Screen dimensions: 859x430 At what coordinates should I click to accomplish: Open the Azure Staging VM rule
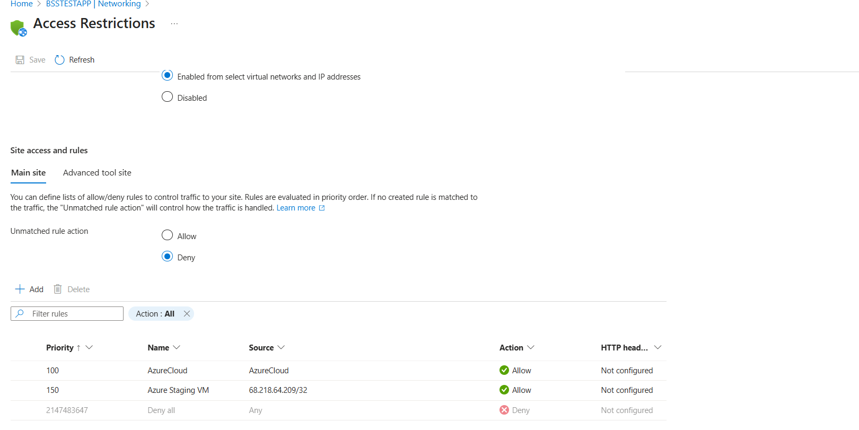click(178, 390)
